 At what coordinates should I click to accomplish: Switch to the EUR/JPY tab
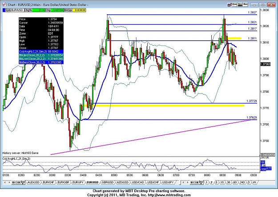[78, 182]
